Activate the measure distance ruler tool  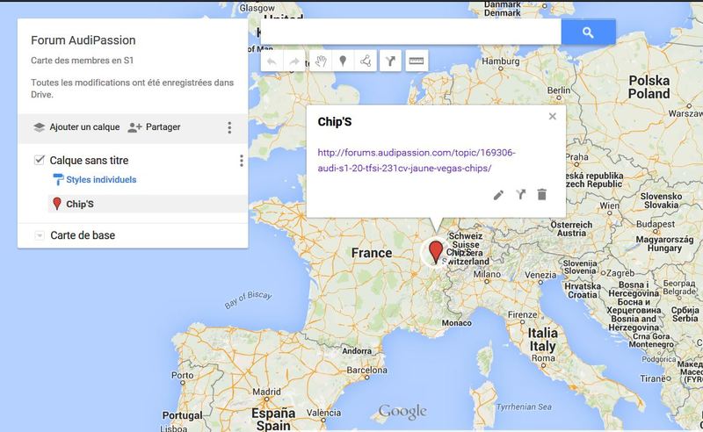tap(415, 61)
